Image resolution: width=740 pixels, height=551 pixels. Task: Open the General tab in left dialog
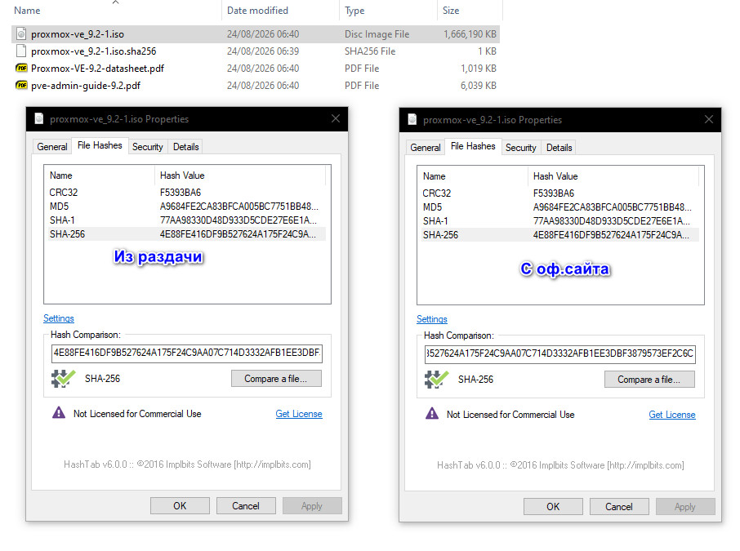[x=52, y=147]
